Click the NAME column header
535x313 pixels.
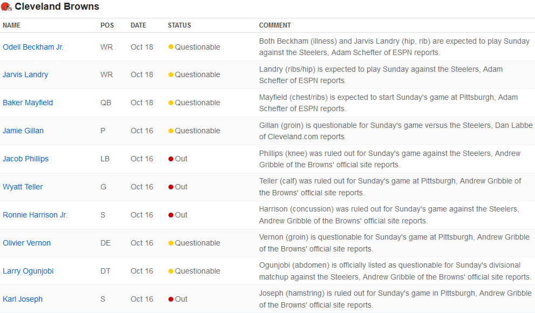pyautogui.click(x=11, y=25)
